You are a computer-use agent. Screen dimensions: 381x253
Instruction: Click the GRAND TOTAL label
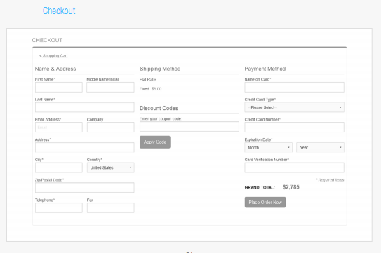click(260, 187)
